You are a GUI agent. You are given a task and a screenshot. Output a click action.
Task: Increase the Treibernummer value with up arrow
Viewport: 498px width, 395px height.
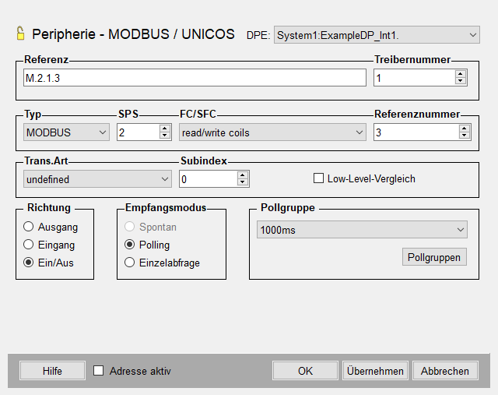[x=461, y=74]
